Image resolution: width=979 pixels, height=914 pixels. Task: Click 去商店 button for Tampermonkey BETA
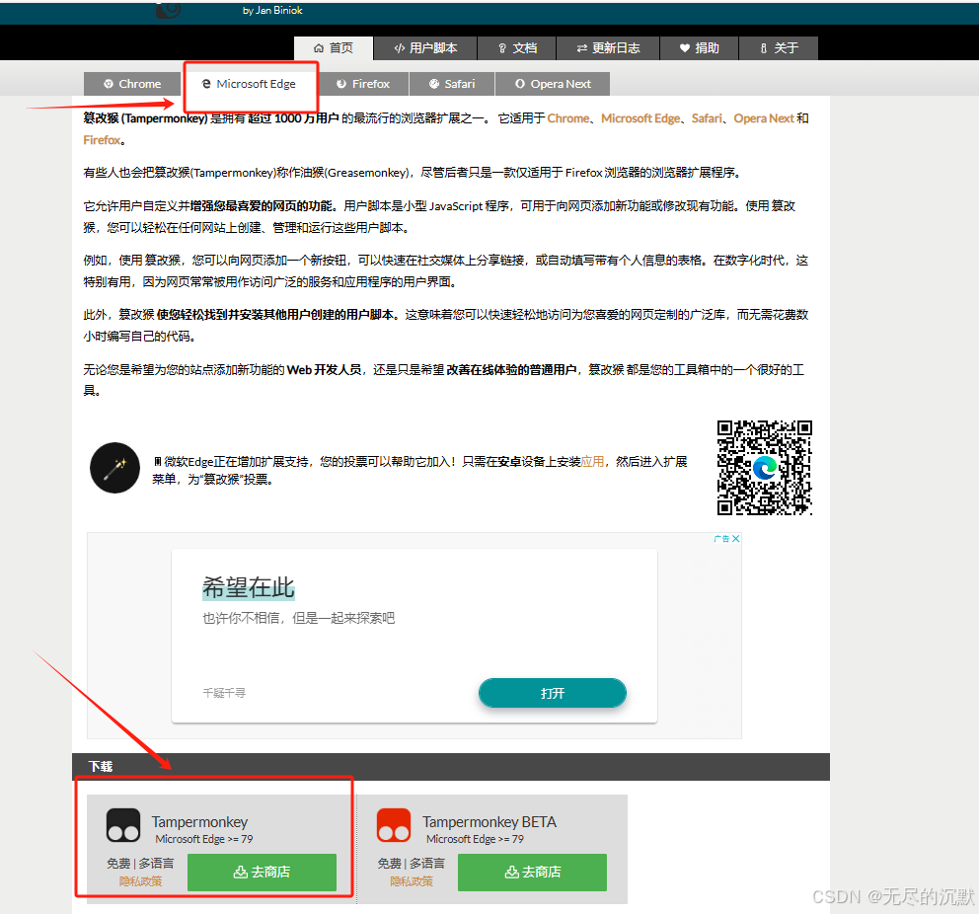coord(533,873)
